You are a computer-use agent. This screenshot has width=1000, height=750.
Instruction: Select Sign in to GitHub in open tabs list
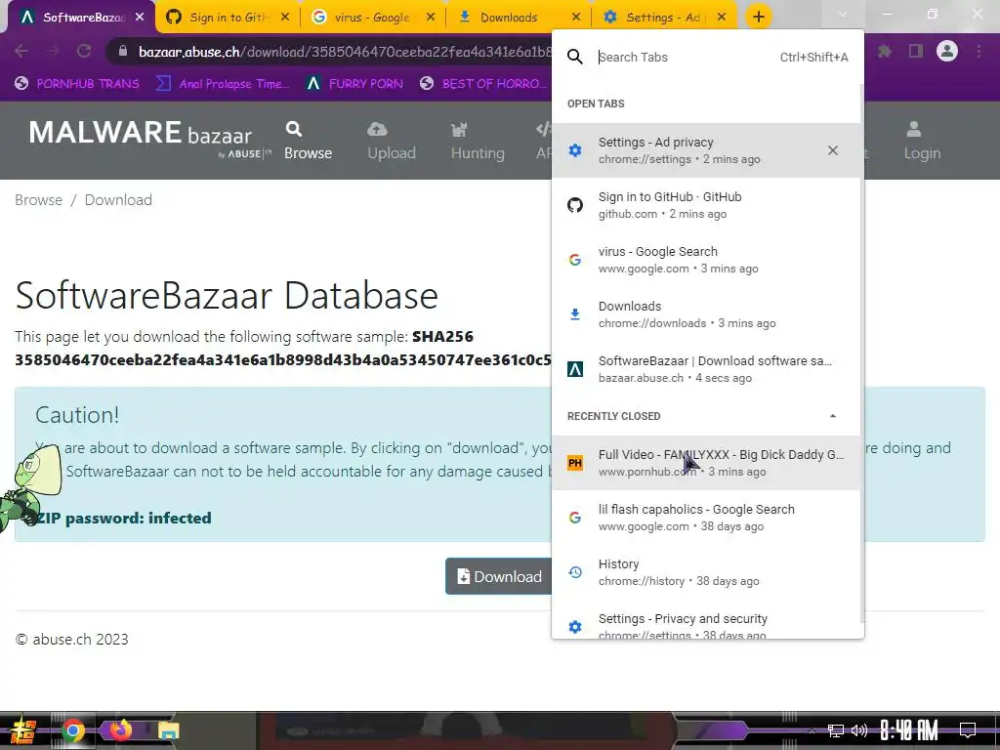click(x=706, y=205)
